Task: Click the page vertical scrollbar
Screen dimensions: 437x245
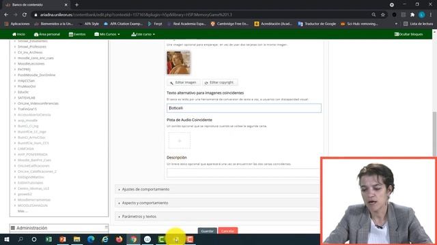Action: [x=434, y=133]
